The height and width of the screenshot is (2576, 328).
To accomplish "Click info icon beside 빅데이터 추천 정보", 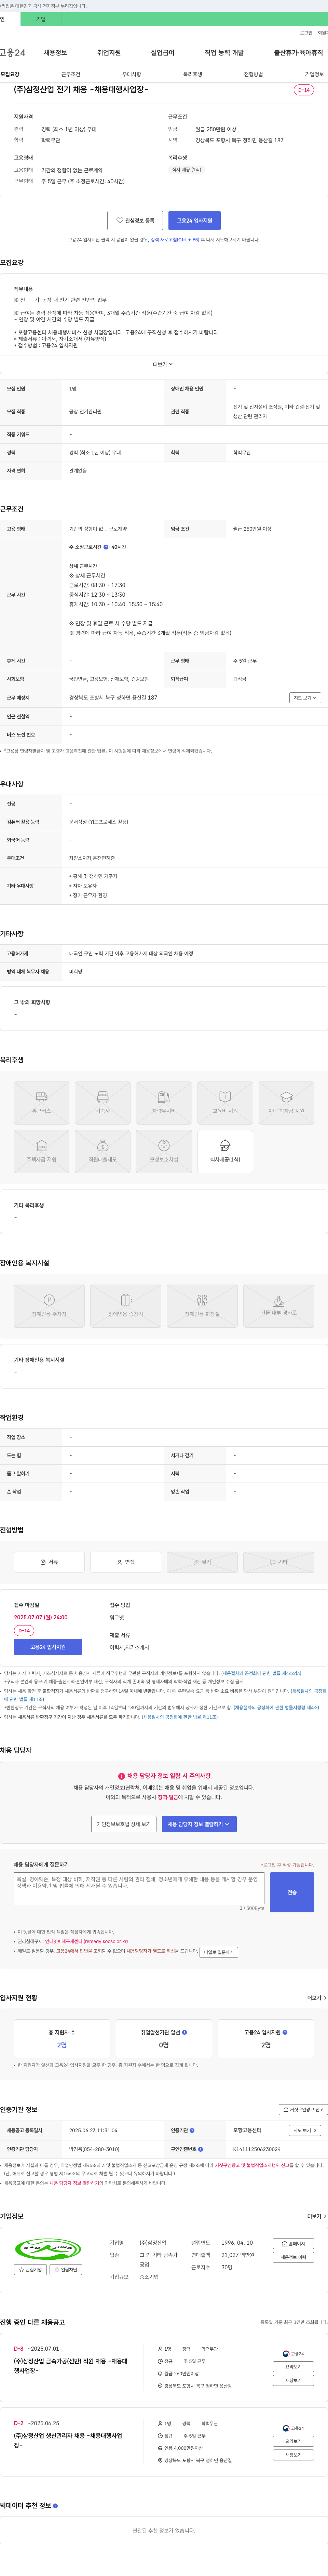I will 55,2506.
